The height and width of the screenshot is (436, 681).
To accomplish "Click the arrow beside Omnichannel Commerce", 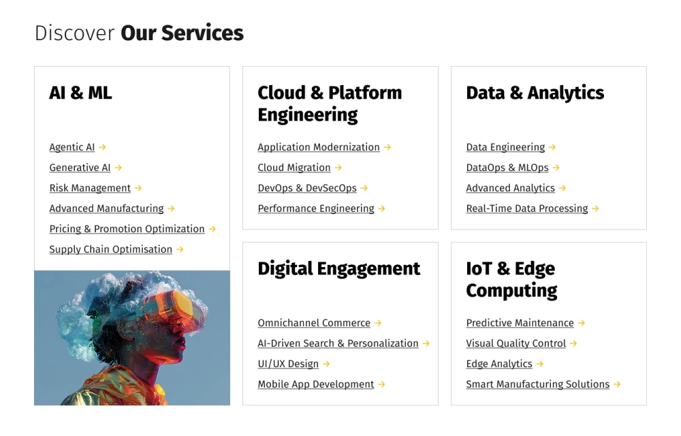I will (x=378, y=323).
